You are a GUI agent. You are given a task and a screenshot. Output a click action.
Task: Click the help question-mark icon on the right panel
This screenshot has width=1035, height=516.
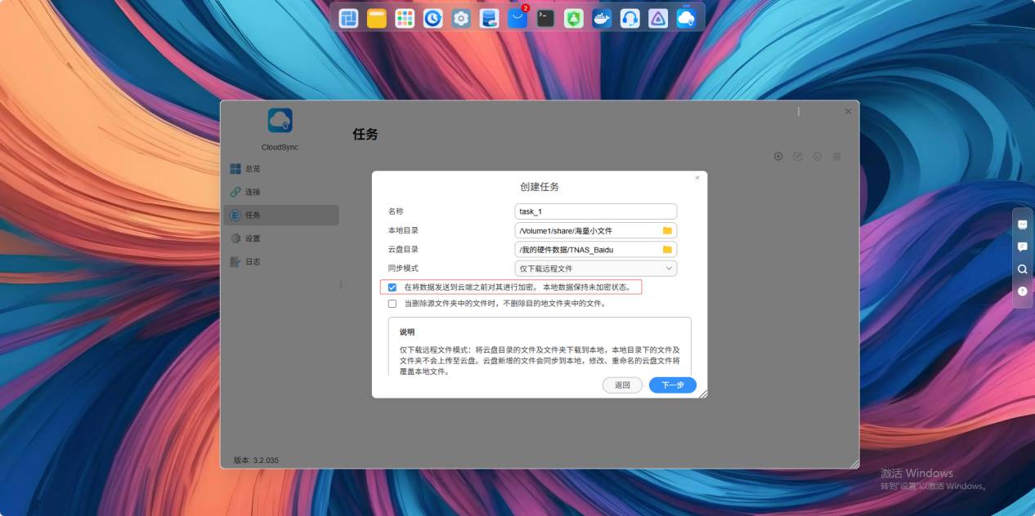[1022, 291]
